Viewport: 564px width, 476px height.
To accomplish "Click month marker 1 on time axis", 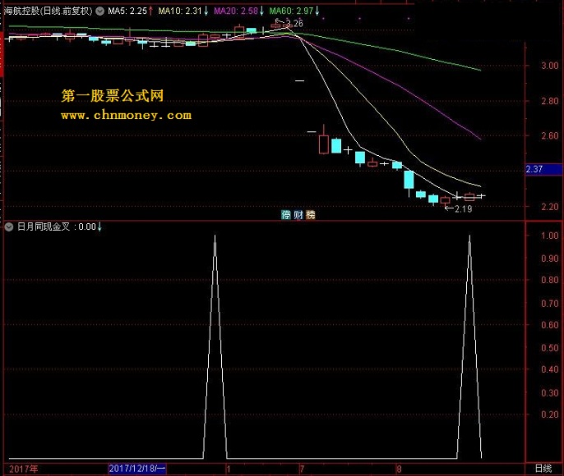I will pos(228,469).
